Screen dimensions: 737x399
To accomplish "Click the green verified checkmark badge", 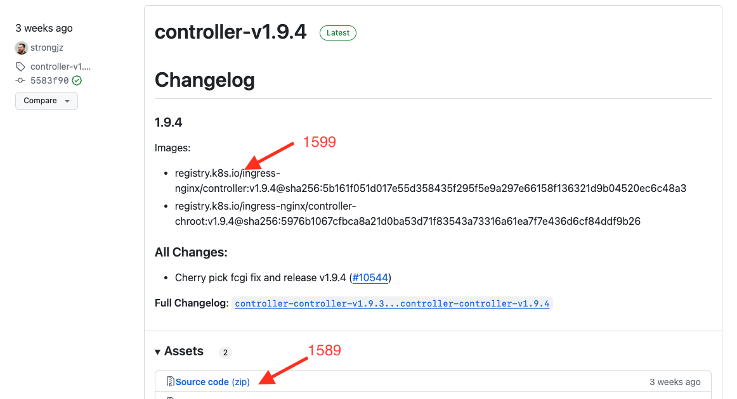I will 76,80.
